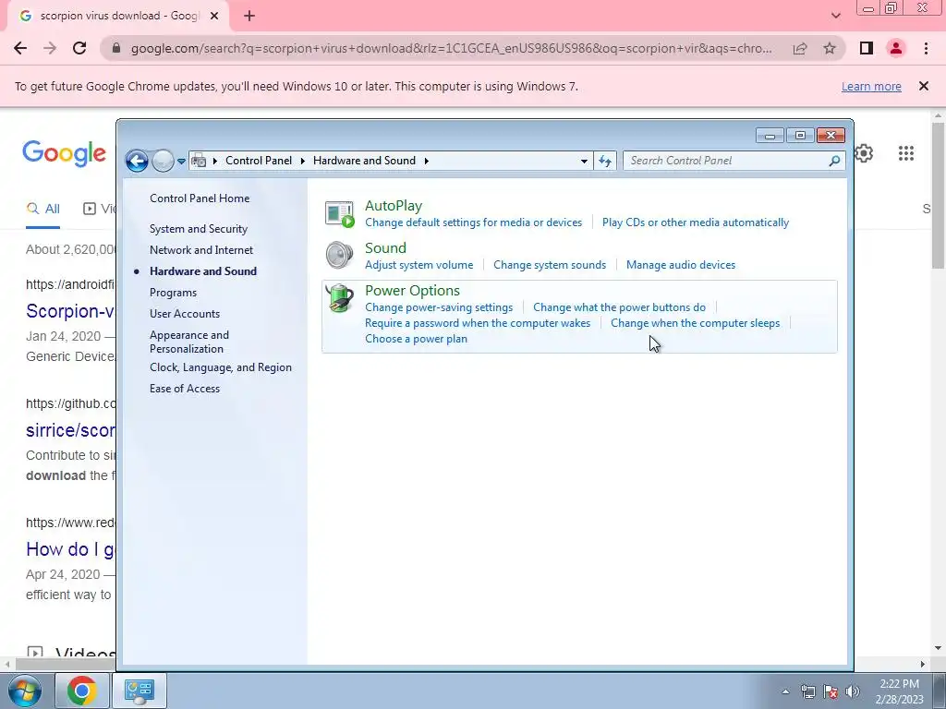Expand arrow after root icon in breadcrumb
This screenshot has width=946, height=709.
[214, 161]
